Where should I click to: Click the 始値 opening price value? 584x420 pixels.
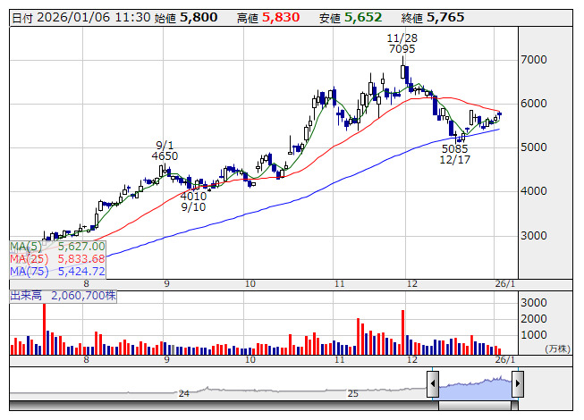[198, 17]
